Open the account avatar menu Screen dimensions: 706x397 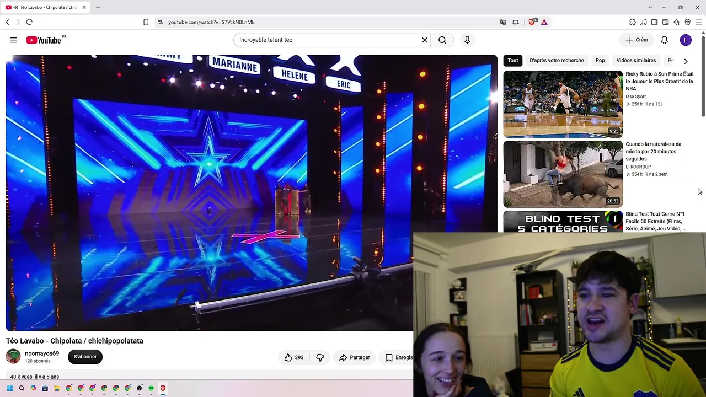tap(686, 40)
